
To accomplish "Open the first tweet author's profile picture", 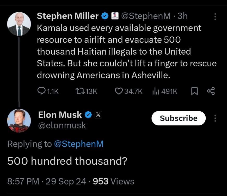I will point(19,24).
